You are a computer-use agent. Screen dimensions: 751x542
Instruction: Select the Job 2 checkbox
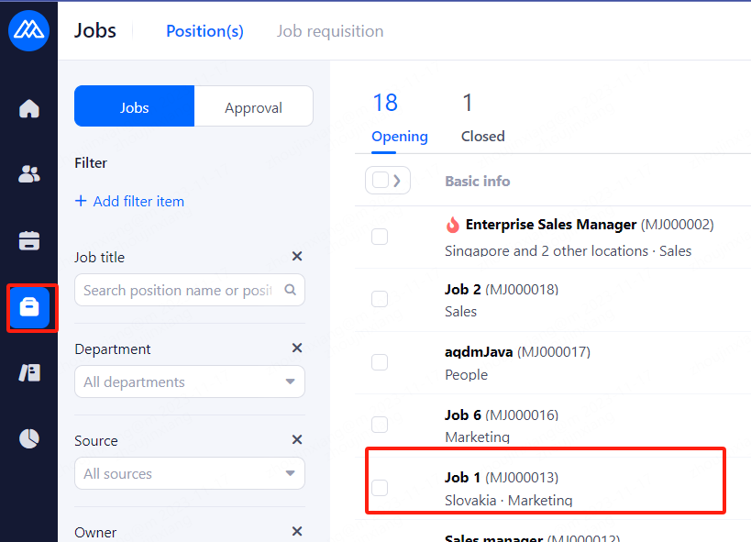click(380, 299)
